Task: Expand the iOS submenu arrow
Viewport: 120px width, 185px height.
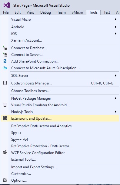Action: point(116,34)
